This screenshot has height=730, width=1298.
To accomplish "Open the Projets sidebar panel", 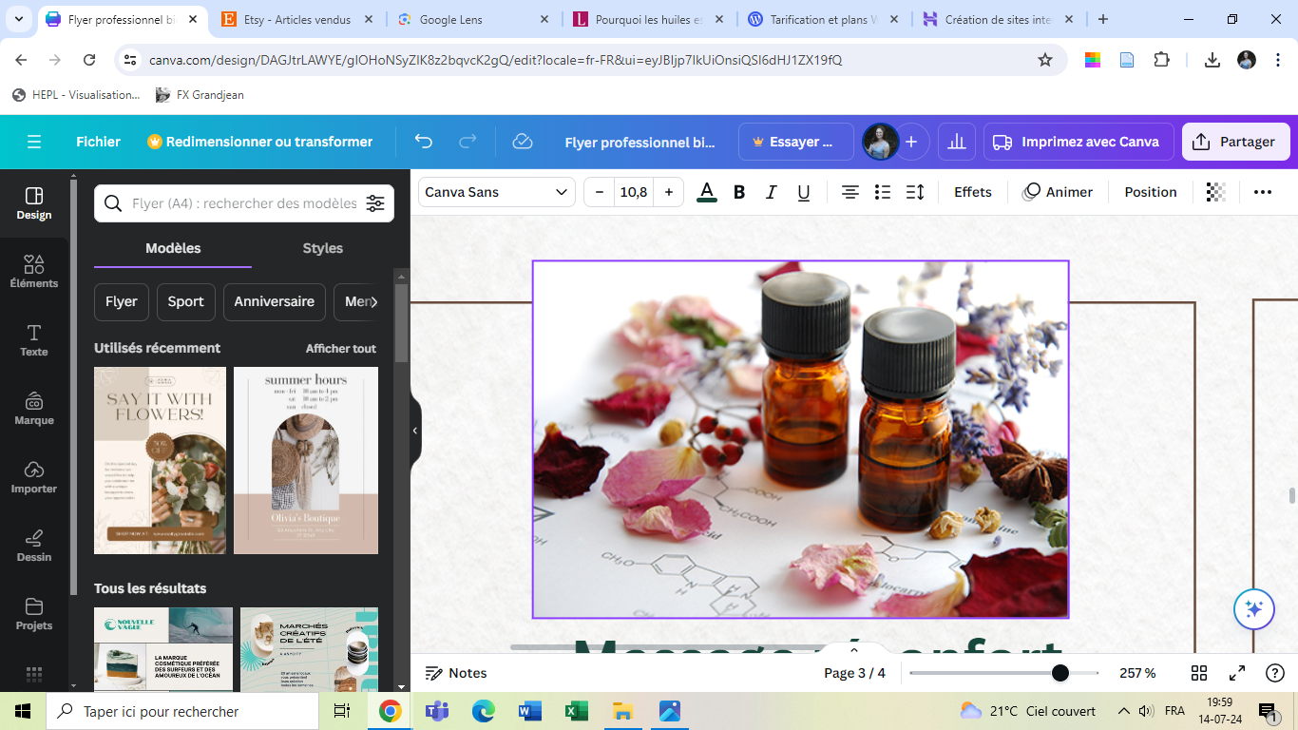I will [x=34, y=614].
